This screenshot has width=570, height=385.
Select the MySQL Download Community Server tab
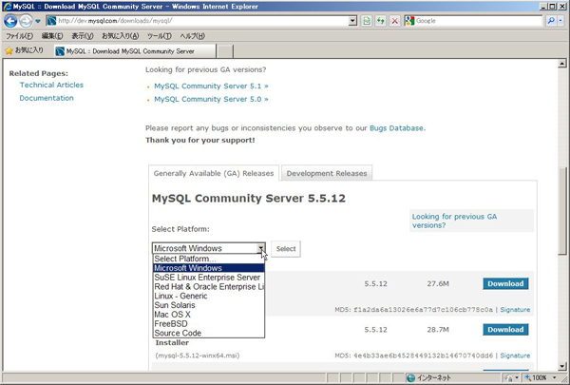pos(135,51)
